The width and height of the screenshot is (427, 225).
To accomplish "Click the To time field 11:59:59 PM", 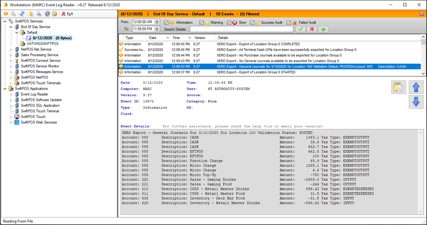I will point(143,29).
